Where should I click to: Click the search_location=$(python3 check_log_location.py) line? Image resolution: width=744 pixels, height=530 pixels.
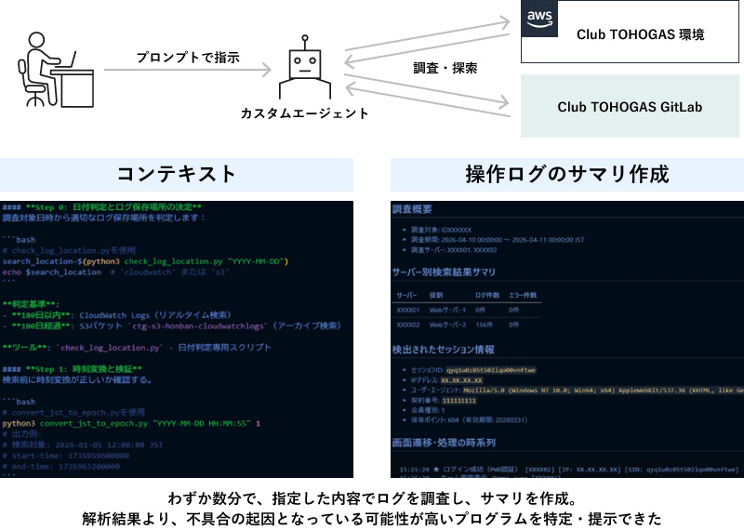tap(145, 261)
